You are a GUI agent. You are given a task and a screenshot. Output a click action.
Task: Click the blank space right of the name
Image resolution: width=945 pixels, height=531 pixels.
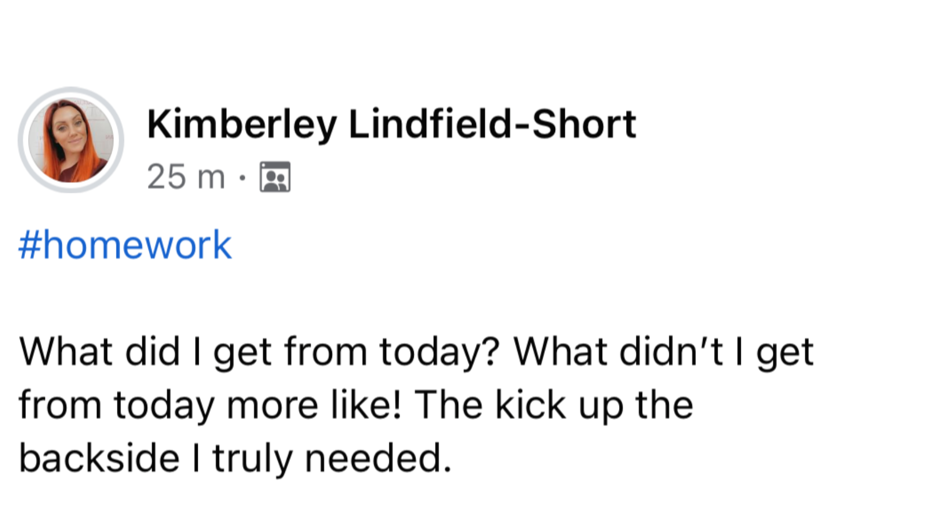[x=785, y=124]
